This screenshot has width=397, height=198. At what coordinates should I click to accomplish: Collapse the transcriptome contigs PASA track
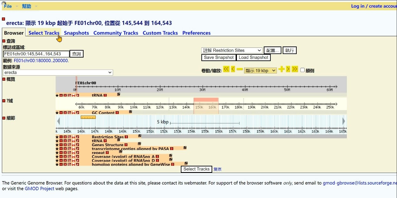tap(61, 149)
